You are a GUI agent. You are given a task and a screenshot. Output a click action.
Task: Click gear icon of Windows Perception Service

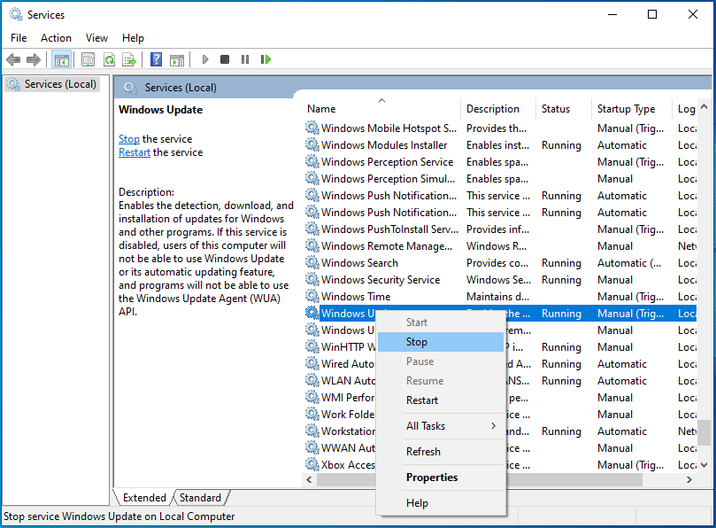tap(312, 162)
